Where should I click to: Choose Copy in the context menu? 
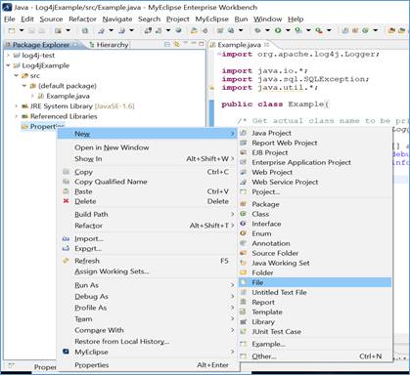click(149, 172)
